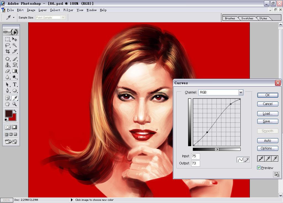Select the Pen tool
The image size is (283, 203).
(7, 90)
